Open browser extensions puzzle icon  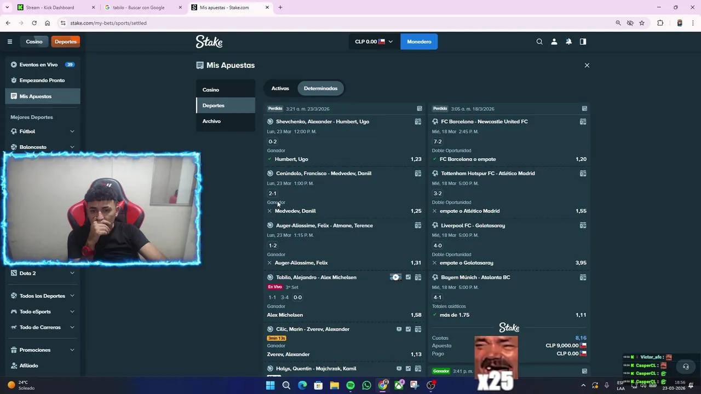click(x=660, y=23)
